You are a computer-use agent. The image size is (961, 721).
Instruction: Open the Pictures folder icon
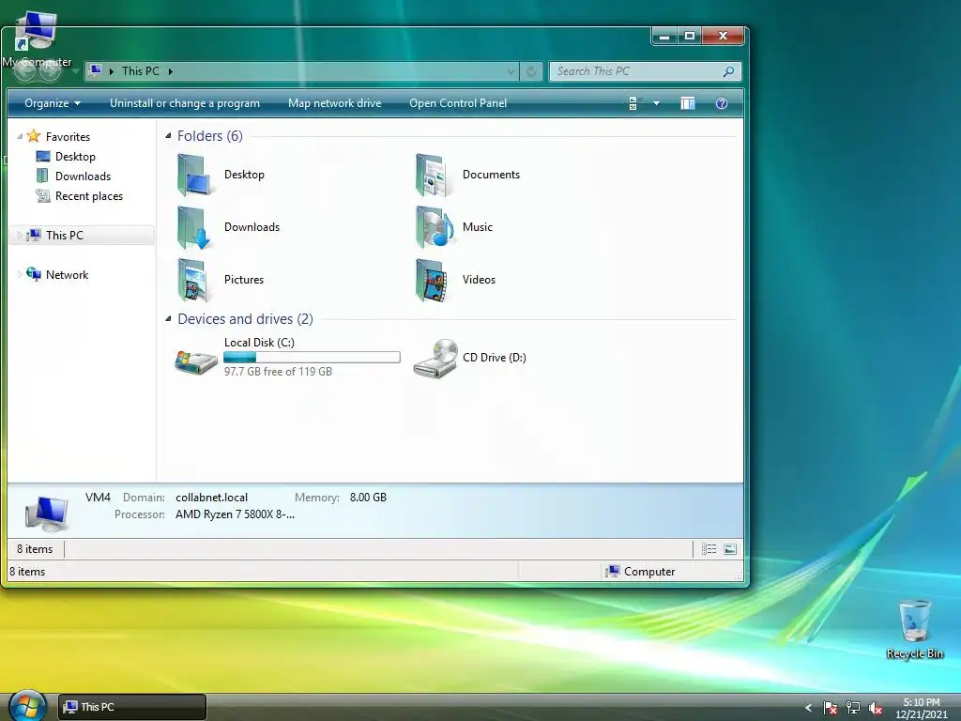click(195, 280)
